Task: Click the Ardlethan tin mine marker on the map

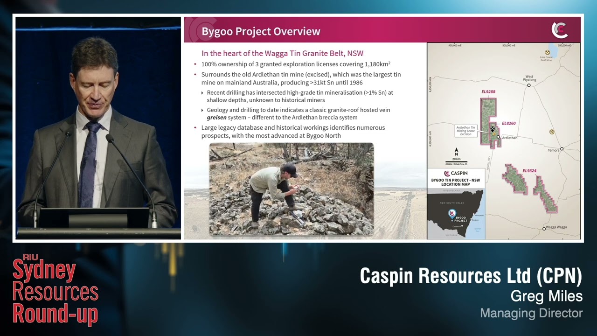Action: click(x=493, y=129)
